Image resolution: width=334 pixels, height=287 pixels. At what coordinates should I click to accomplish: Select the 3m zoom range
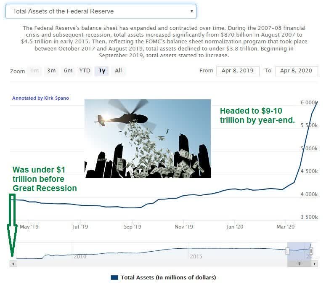(x=51, y=71)
